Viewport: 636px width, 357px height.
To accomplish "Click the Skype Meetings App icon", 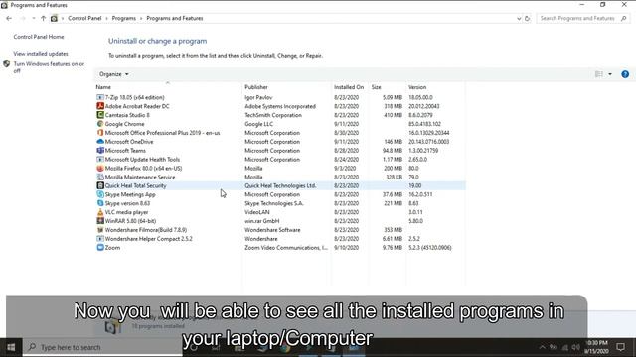I will (100, 194).
